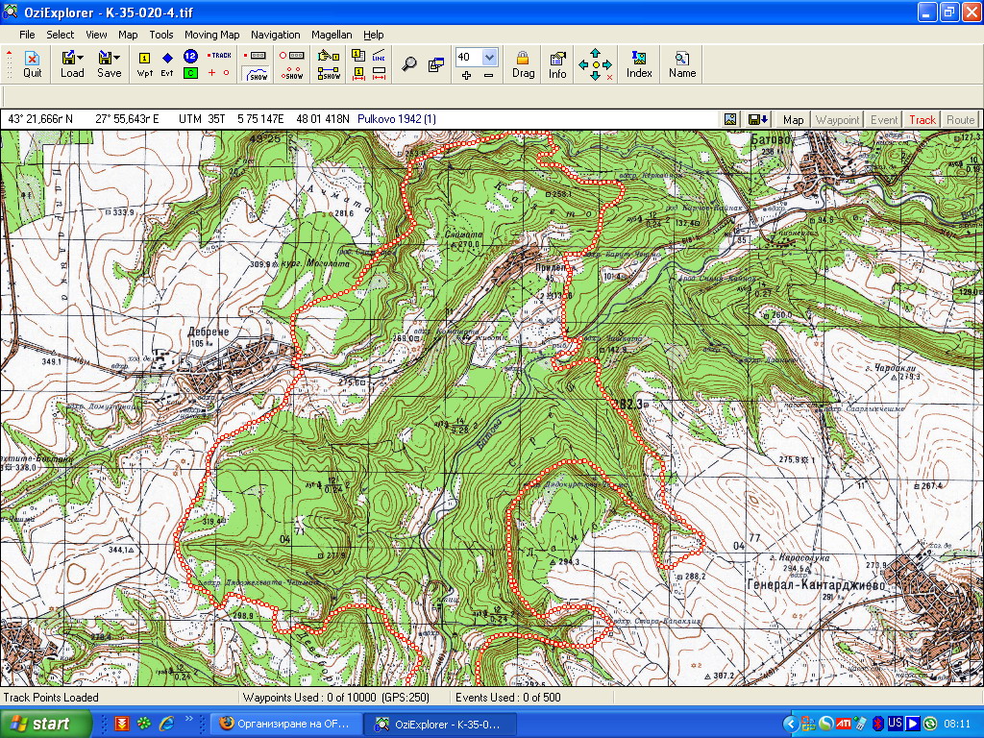
Task: Open the Info tool in toolbar
Action: (x=557, y=64)
